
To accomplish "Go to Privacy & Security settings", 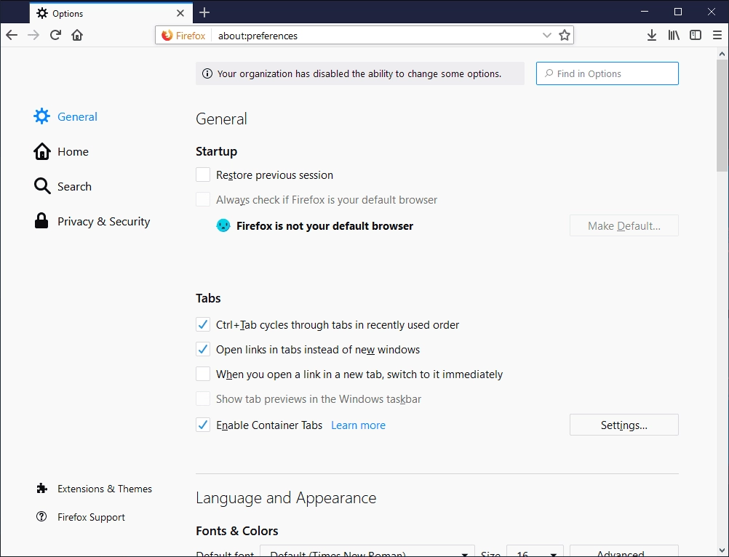I will coord(92,221).
